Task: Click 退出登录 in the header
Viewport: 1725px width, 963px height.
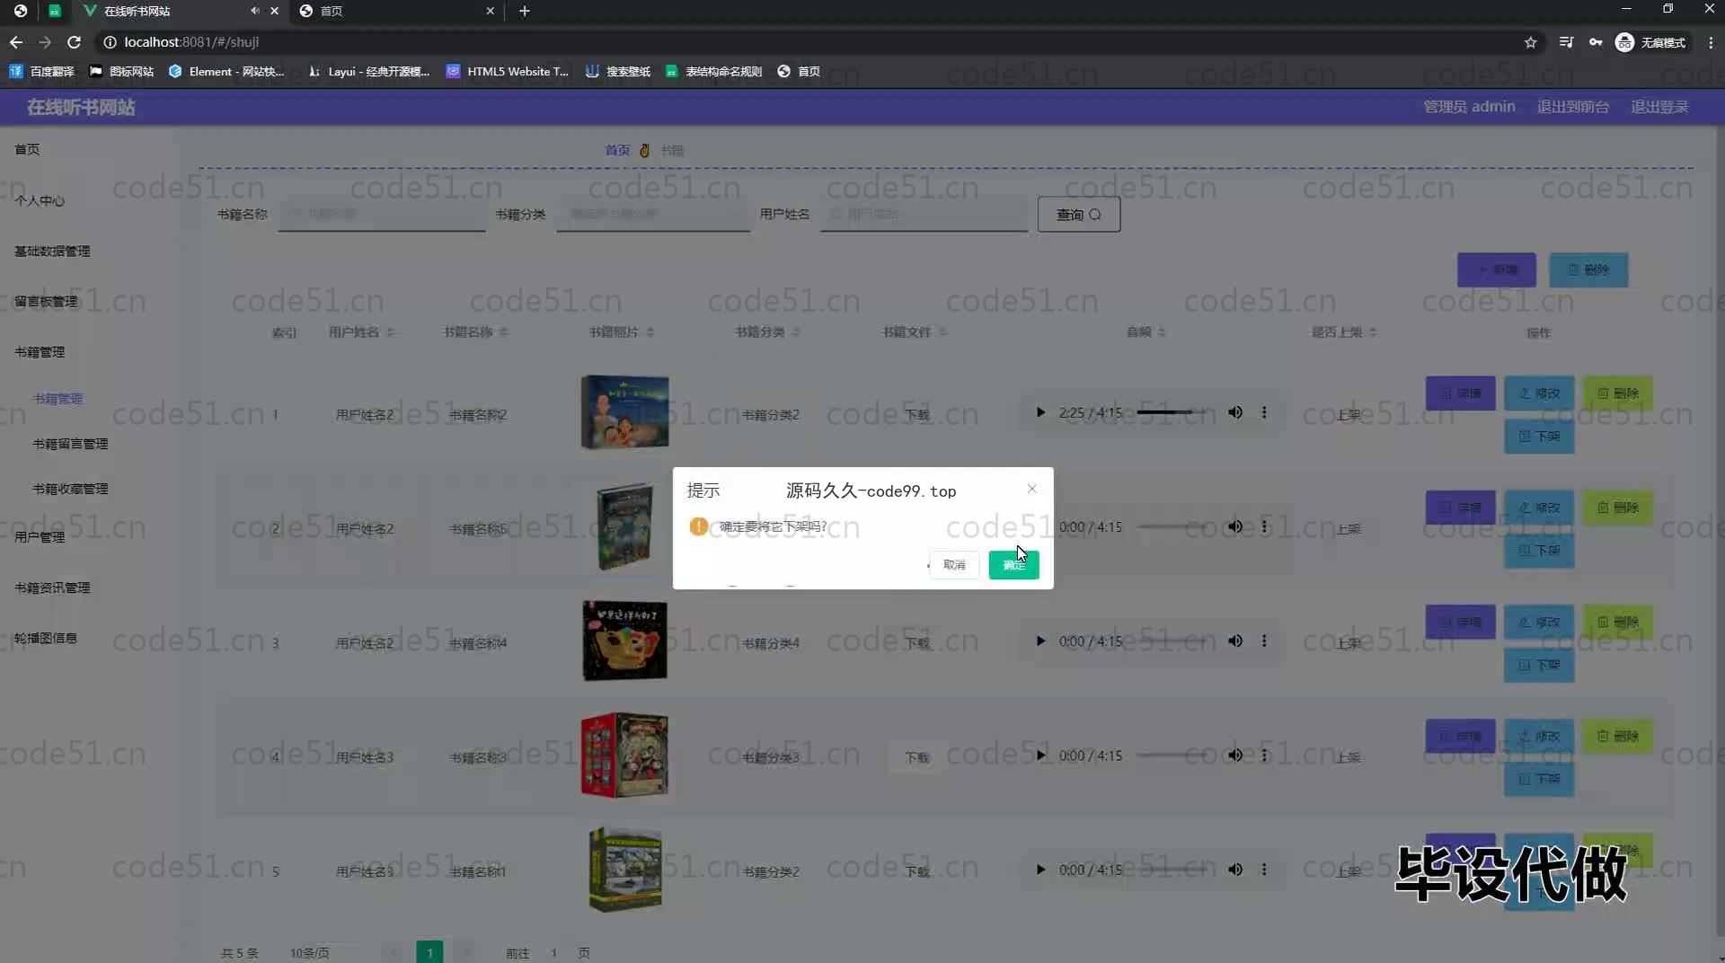Action: click(x=1659, y=107)
